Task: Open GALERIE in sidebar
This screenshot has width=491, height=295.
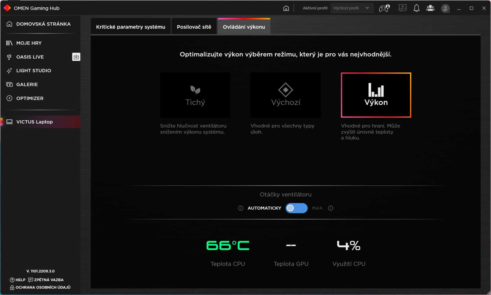Action: (40, 84)
